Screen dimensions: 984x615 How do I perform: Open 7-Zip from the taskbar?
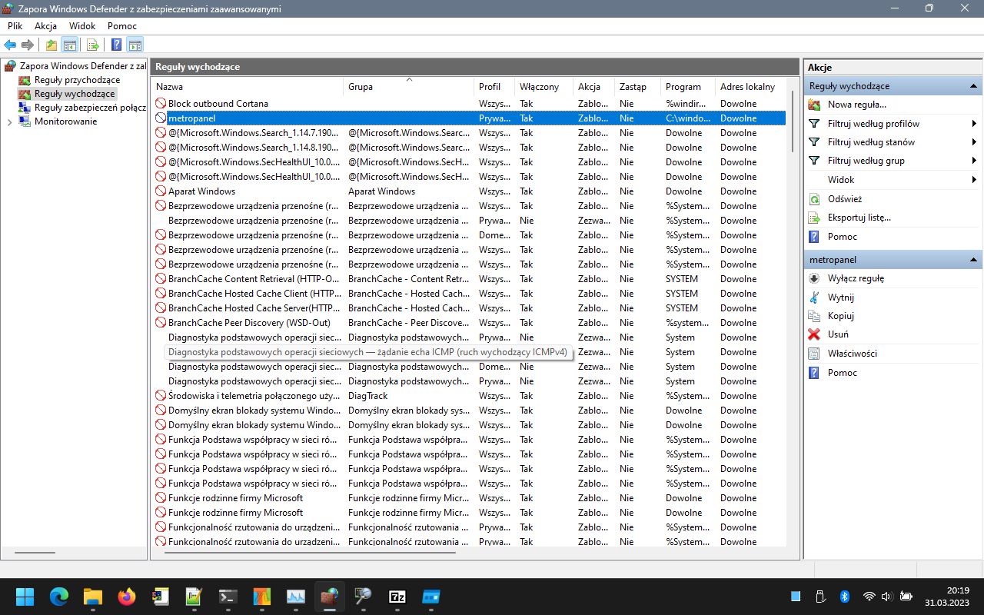397,597
